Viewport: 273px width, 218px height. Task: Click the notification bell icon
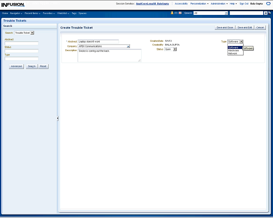[172, 13]
